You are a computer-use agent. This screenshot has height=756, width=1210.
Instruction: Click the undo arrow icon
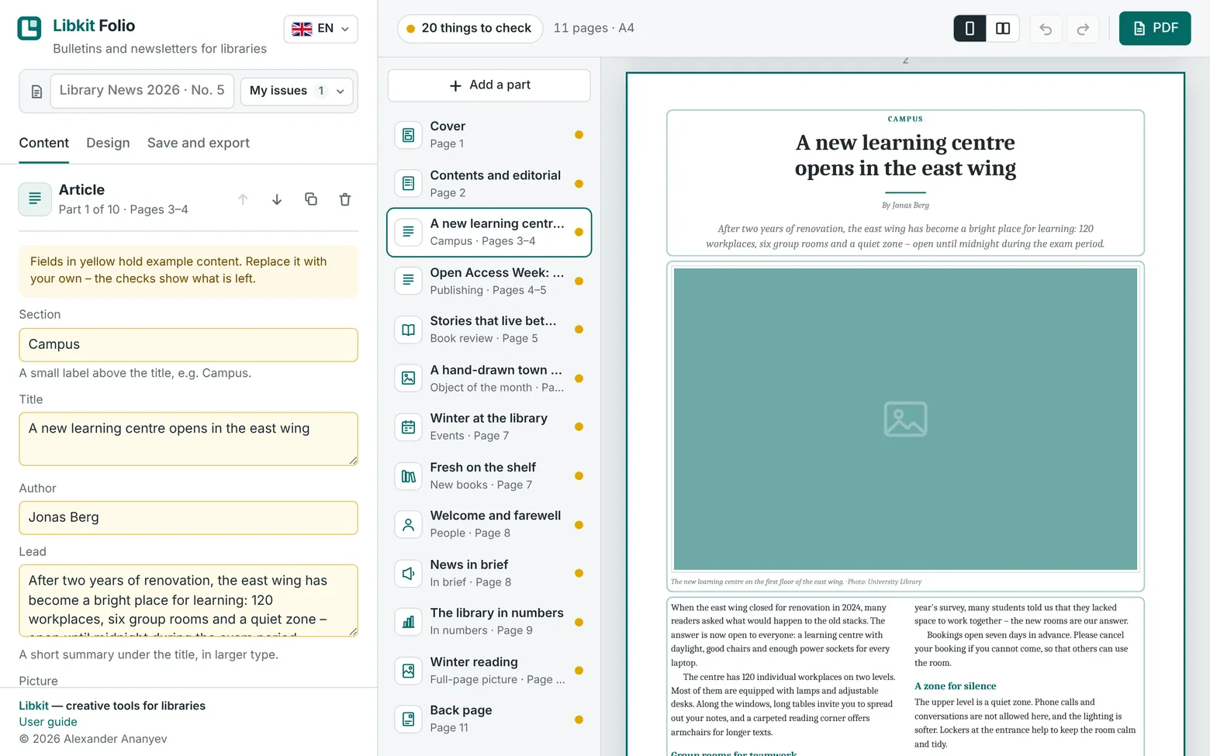tap(1046, 29)
